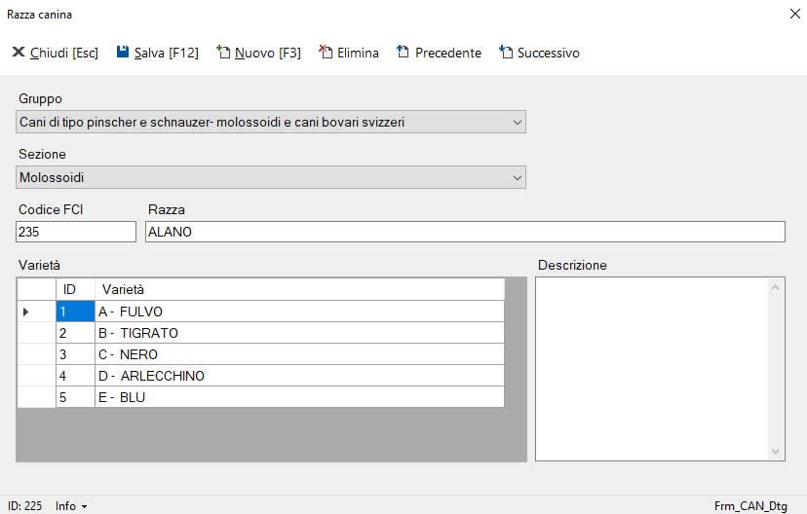
Task: Click the Varietà column header
Action: tap(298, 289)
